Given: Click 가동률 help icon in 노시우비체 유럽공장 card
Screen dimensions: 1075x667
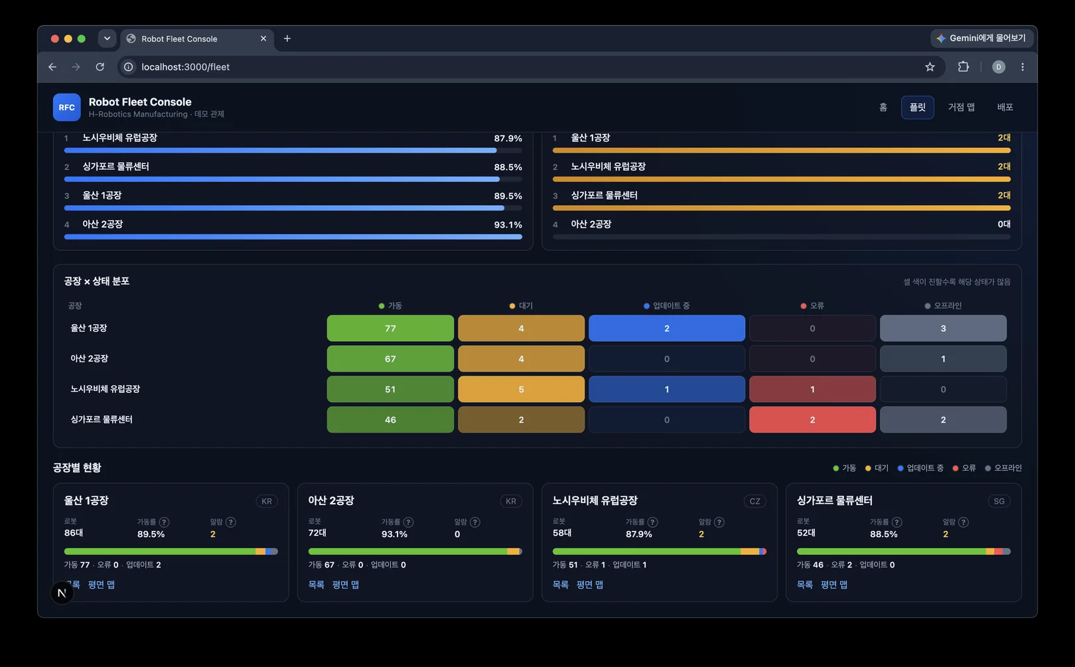Looking at the screenshot, I should (652, 522).
